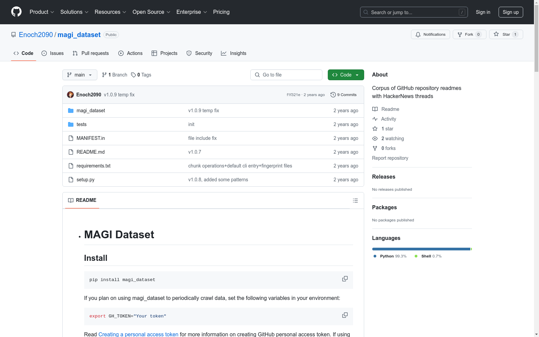Click the Activity pulse icon
The width and height of the screenshot is (539, 337).
[375, 119]
